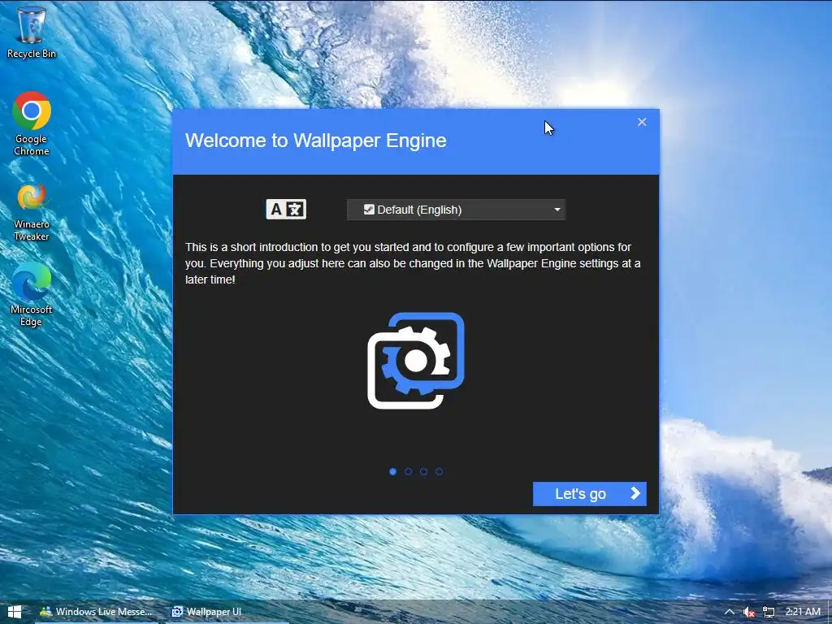Screen dimensions: 832x624
Task: Open the Mircosoft Edge desktop shortcut
Action: point(32,295)
